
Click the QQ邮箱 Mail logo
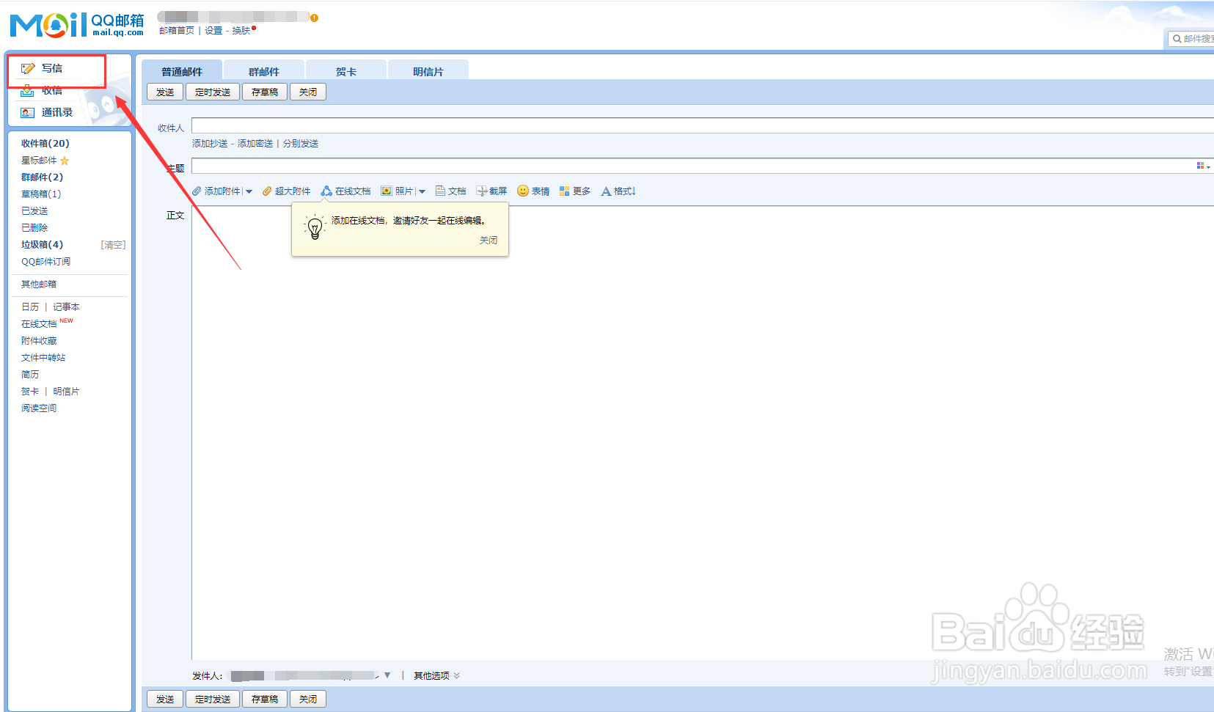pos(77,24)
